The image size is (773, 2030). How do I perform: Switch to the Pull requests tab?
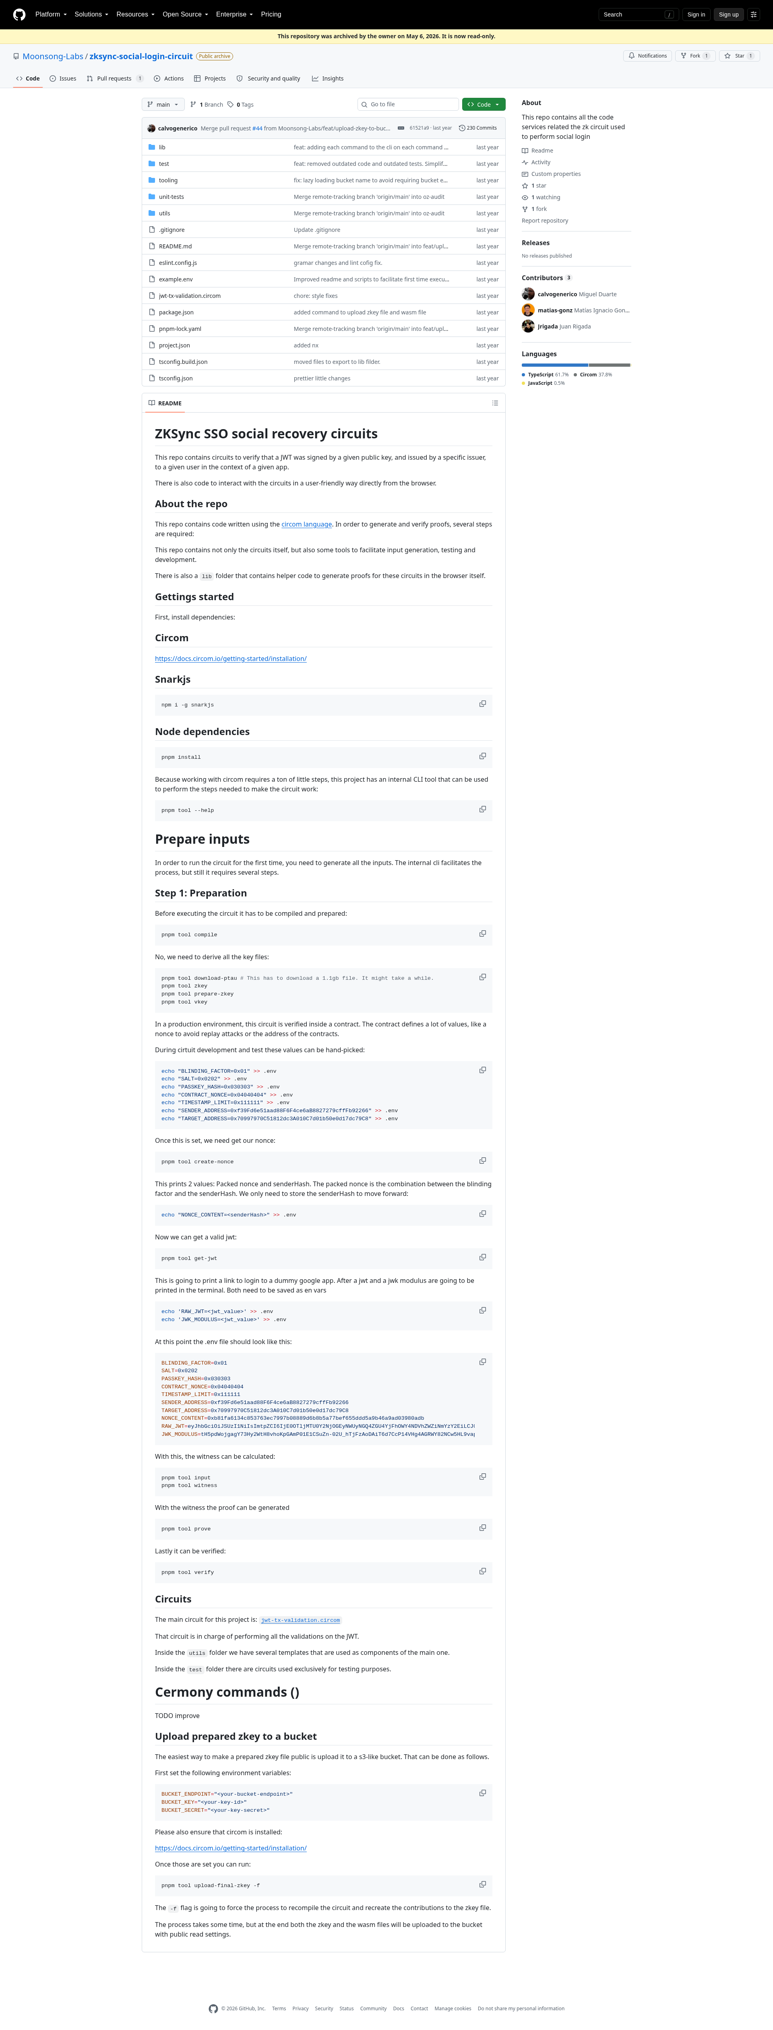coord(115,79)
